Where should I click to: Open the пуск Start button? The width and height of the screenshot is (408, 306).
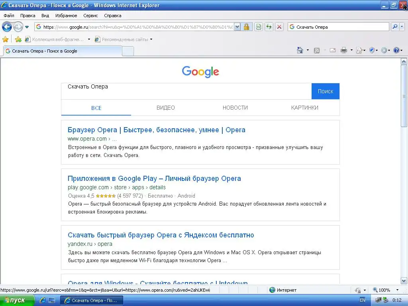17,300
